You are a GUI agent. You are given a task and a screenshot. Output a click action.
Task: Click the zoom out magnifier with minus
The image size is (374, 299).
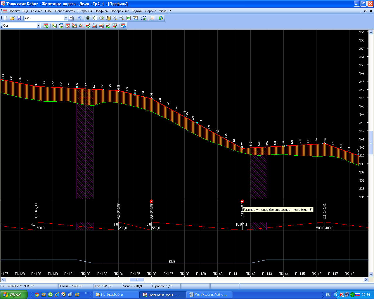122,18
